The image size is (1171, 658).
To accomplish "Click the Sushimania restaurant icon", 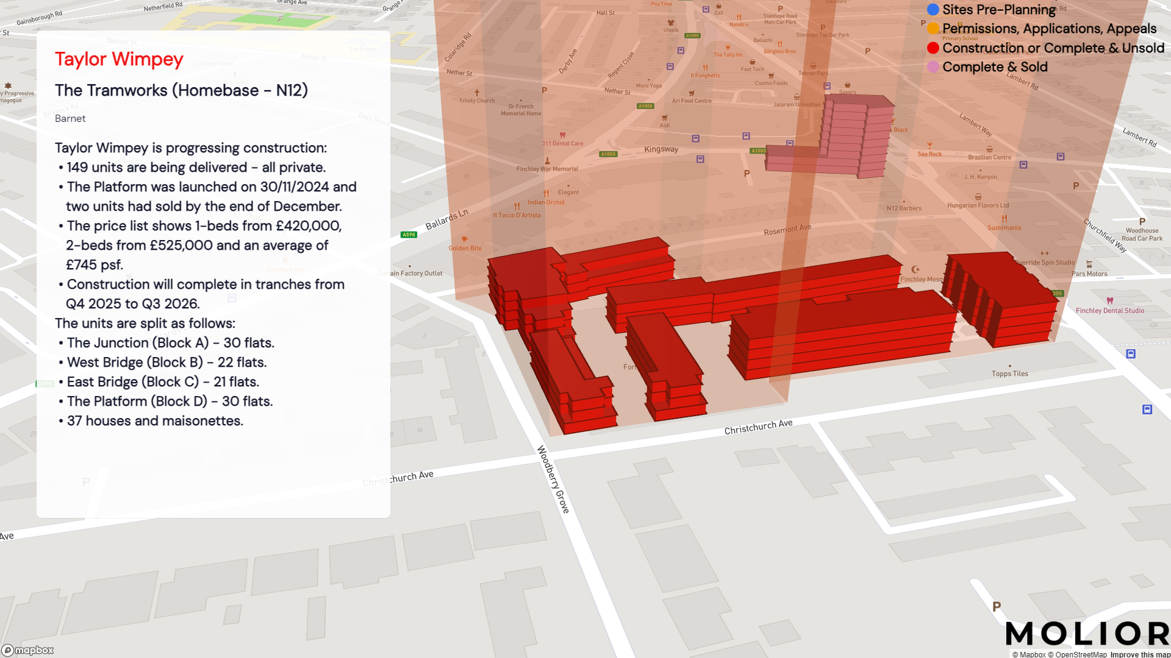I will point(1004,218).
